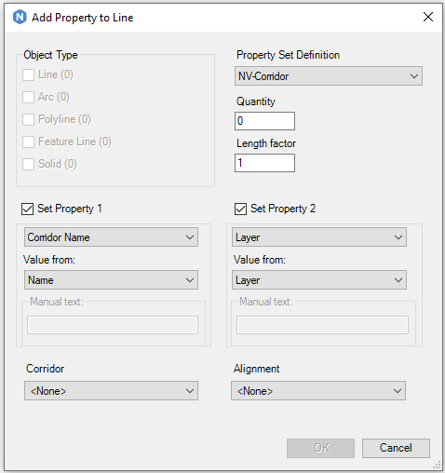Open the Alignment <None> dropdown
The height and width of the screenshot is (473, 445).
tap(318, 391)
